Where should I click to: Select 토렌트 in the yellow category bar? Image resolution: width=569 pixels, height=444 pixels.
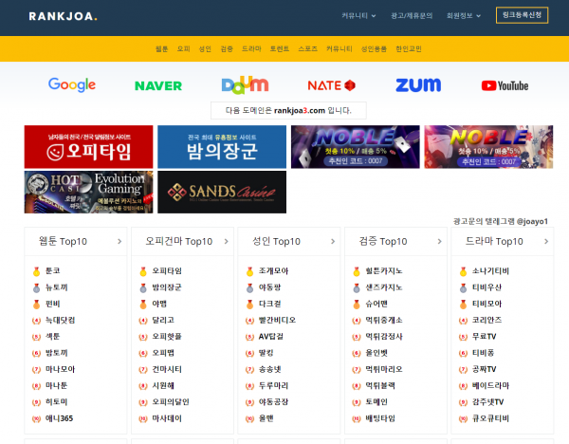click(x=280, y=48)
